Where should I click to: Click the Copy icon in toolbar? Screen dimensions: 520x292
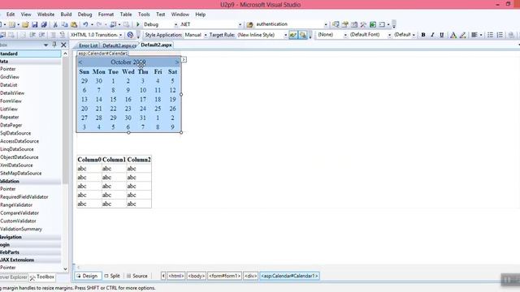pos(64,24)
